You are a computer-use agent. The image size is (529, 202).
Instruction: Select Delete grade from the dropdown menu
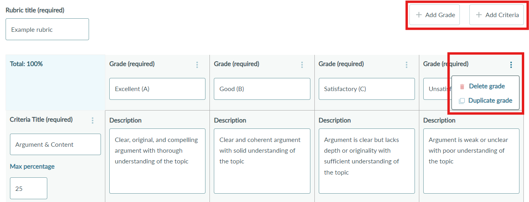click(485, 86)
